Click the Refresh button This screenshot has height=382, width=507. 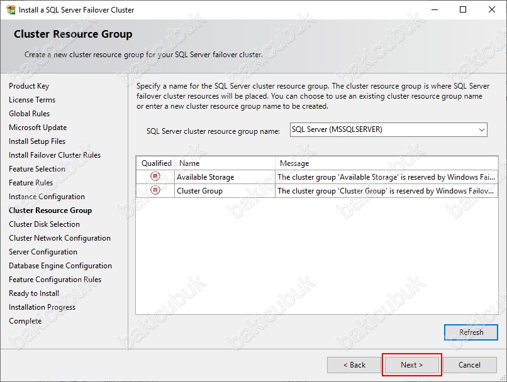coord(471,332)
